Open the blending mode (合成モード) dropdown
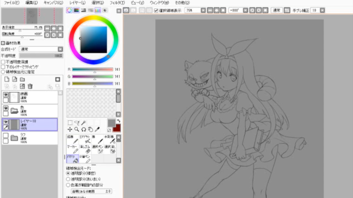 coord(60,49)
